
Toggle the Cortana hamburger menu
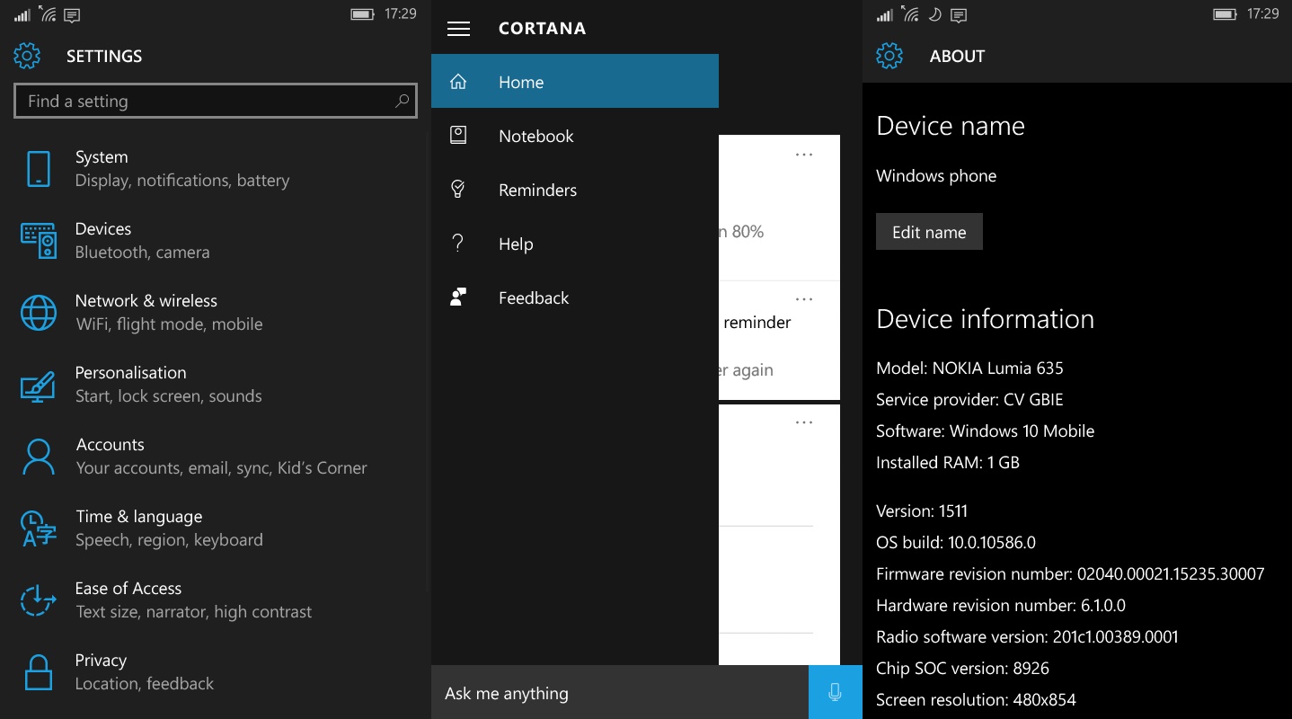pos(458,29)
